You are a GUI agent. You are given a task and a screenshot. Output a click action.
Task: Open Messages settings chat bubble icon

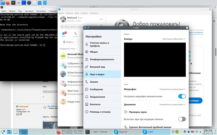pyautogui.click(x=87, y=89)
